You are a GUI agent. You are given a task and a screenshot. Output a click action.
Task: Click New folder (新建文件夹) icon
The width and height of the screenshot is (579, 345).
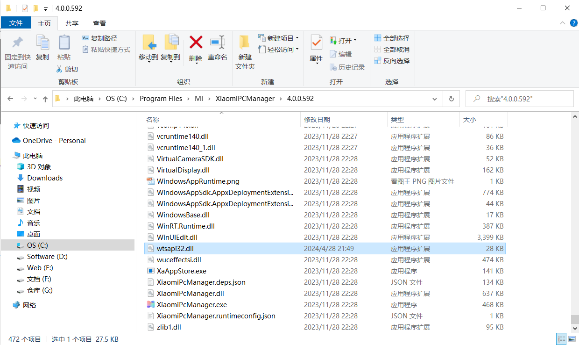(245, 43)
